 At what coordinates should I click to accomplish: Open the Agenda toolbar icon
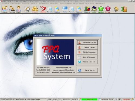[27, 9]
